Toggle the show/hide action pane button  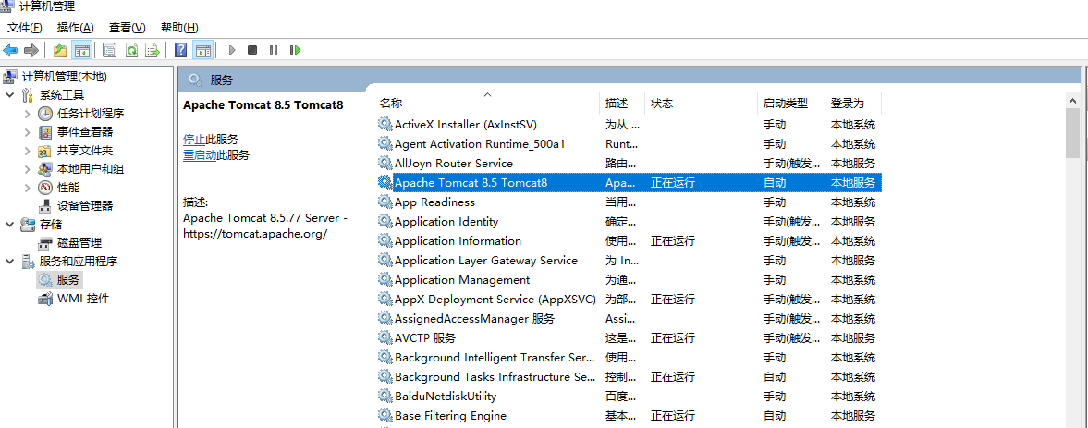(x=202, y=50)
